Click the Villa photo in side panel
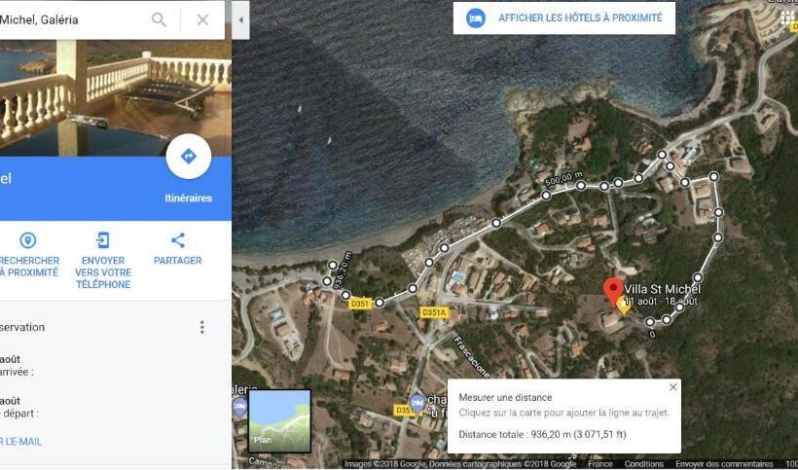The width and height of the screenshot is (798, 470). coord(116,98)
